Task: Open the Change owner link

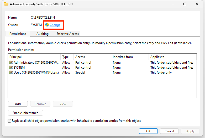Action: [55, 25]
